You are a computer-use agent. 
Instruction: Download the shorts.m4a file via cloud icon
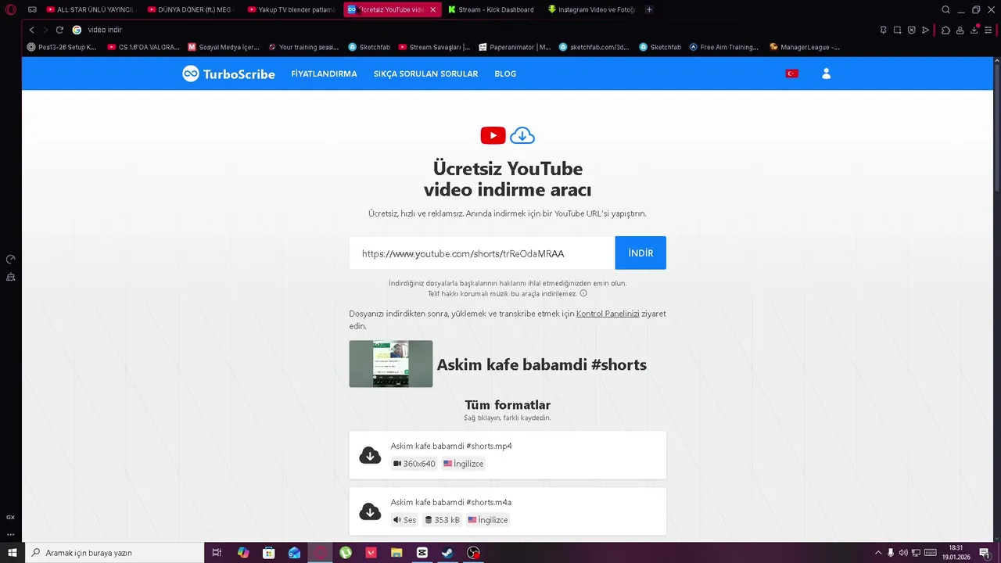coord(370,511)
